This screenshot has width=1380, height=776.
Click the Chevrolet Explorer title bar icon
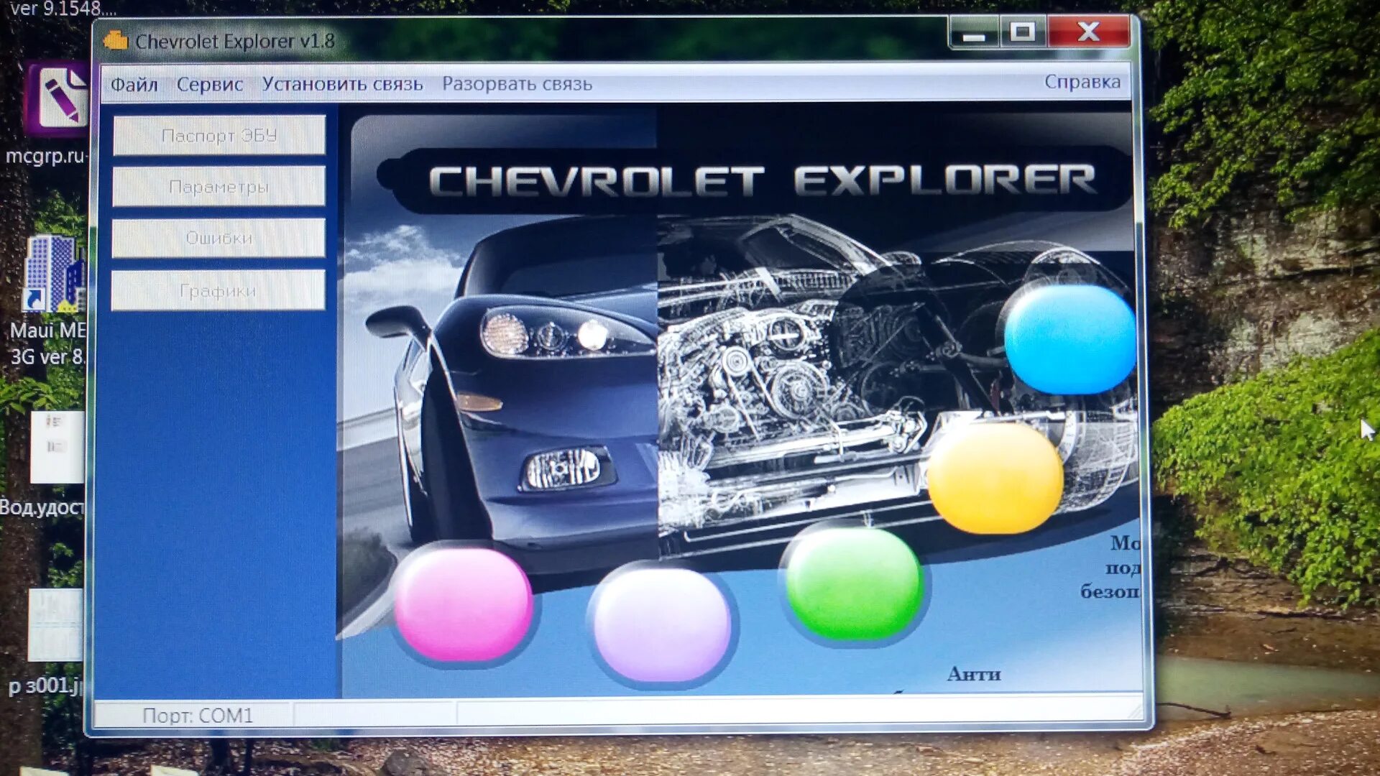(x=115, y=41)
